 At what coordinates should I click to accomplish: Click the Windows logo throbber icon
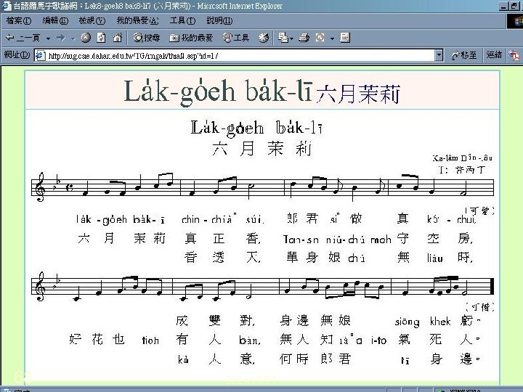[515, 21]
